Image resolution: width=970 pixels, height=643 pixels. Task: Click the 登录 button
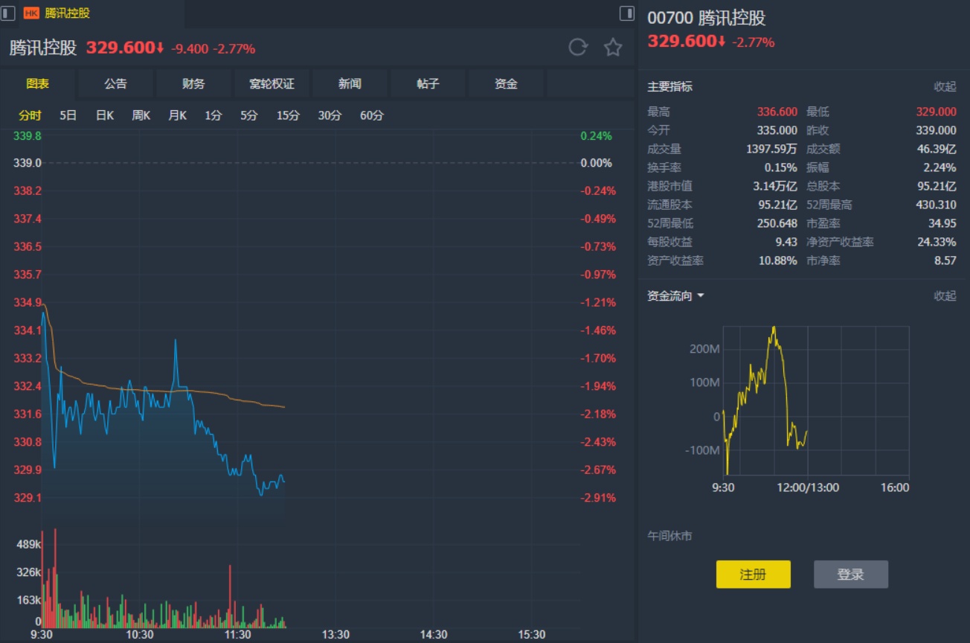point(851,575)
